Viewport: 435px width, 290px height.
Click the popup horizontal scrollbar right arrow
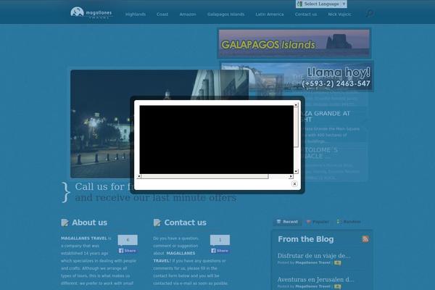pyautogui.click(x=291, y=176)
